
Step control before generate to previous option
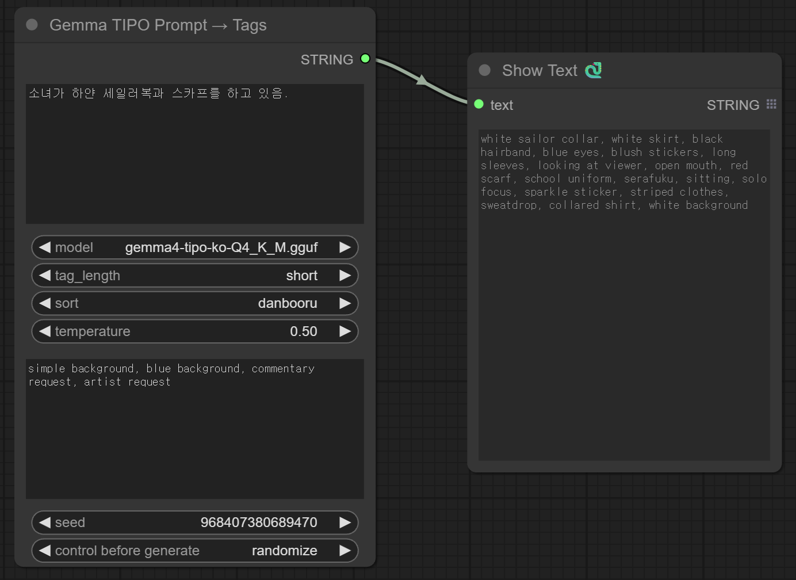pos(45,551)
